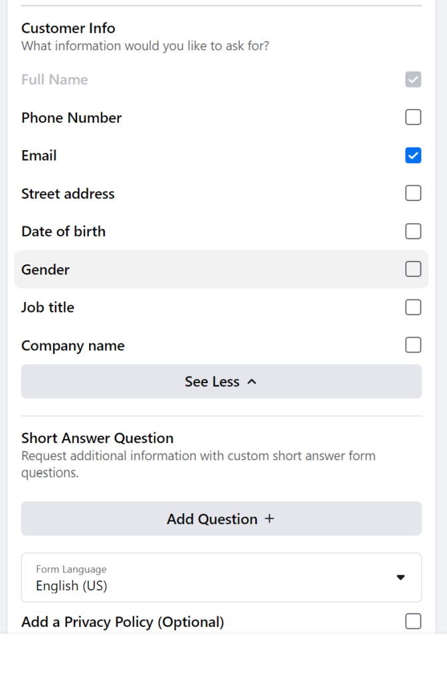Screen dimensions: 447x680
Task: Enable Add a Privacy Policy
Action: click(x=413, y=621)
